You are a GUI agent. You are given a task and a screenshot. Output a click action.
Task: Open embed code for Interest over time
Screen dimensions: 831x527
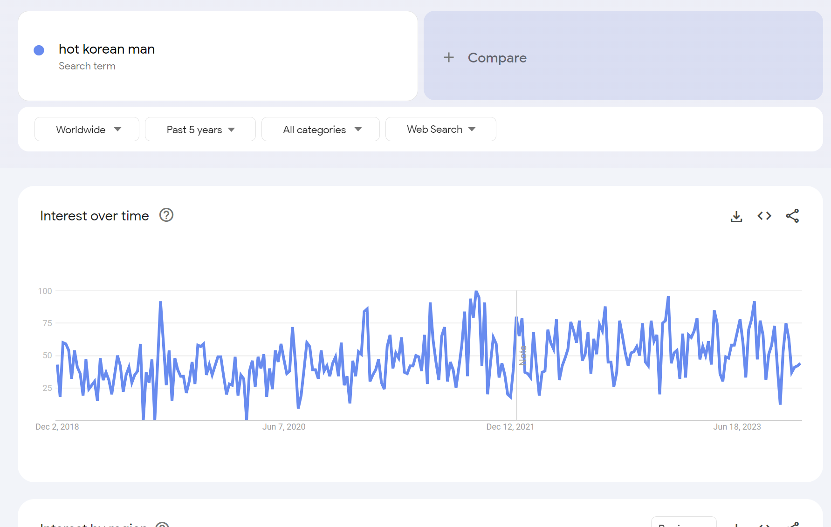click(x=764, y=216)
